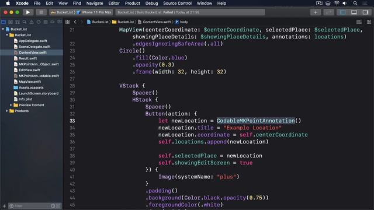Open the File menu
Image resolution: width=374 pixels, height=210 pixels.
(x=37, y=3)
